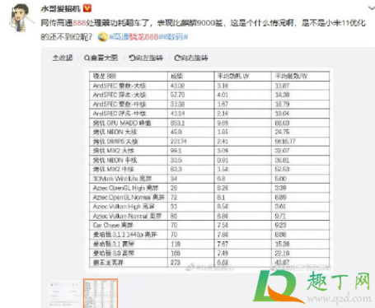
Task: Click the enlarged benchmark table image
Action: (x=209, y=170)
